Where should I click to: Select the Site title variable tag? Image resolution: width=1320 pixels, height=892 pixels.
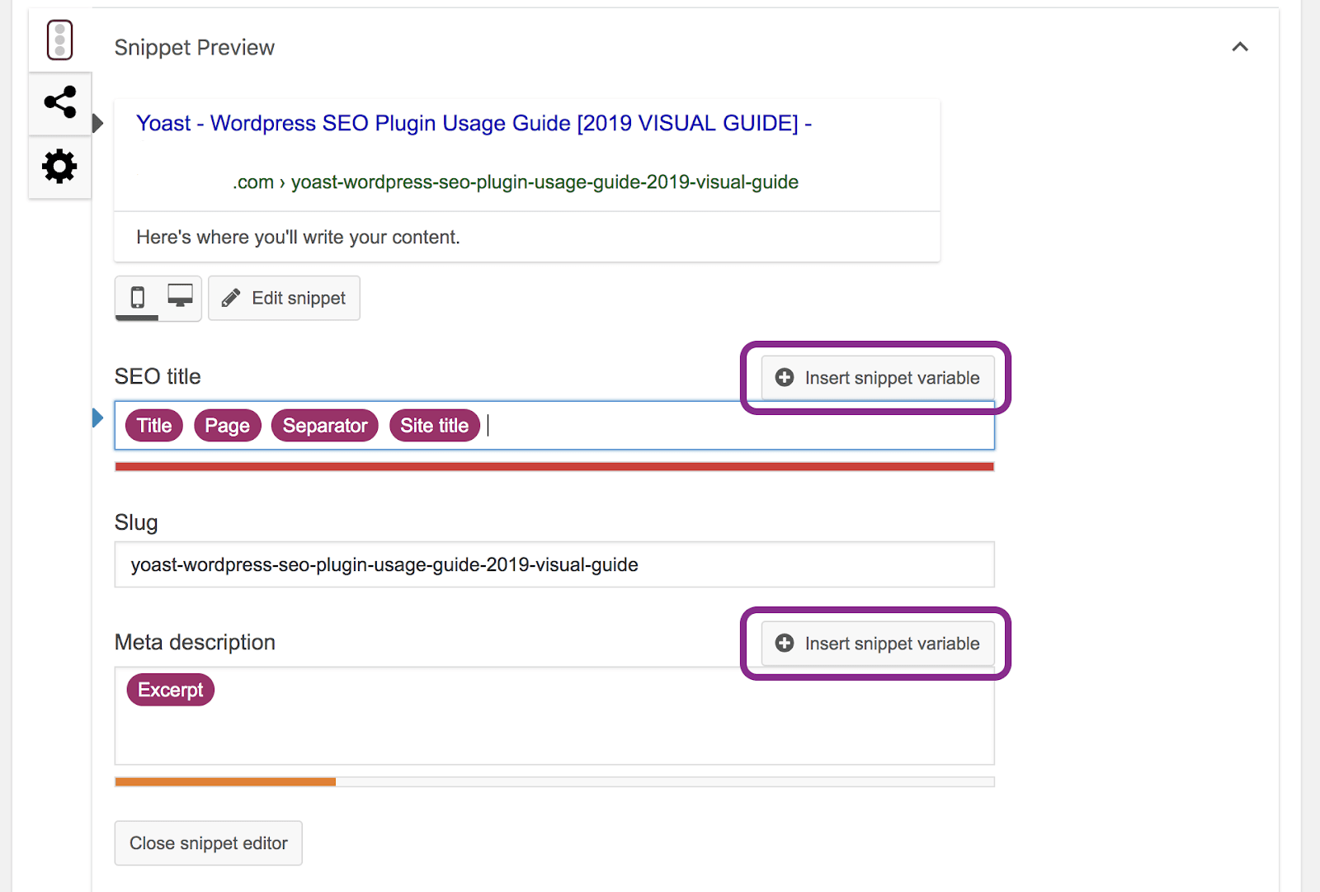434,426
